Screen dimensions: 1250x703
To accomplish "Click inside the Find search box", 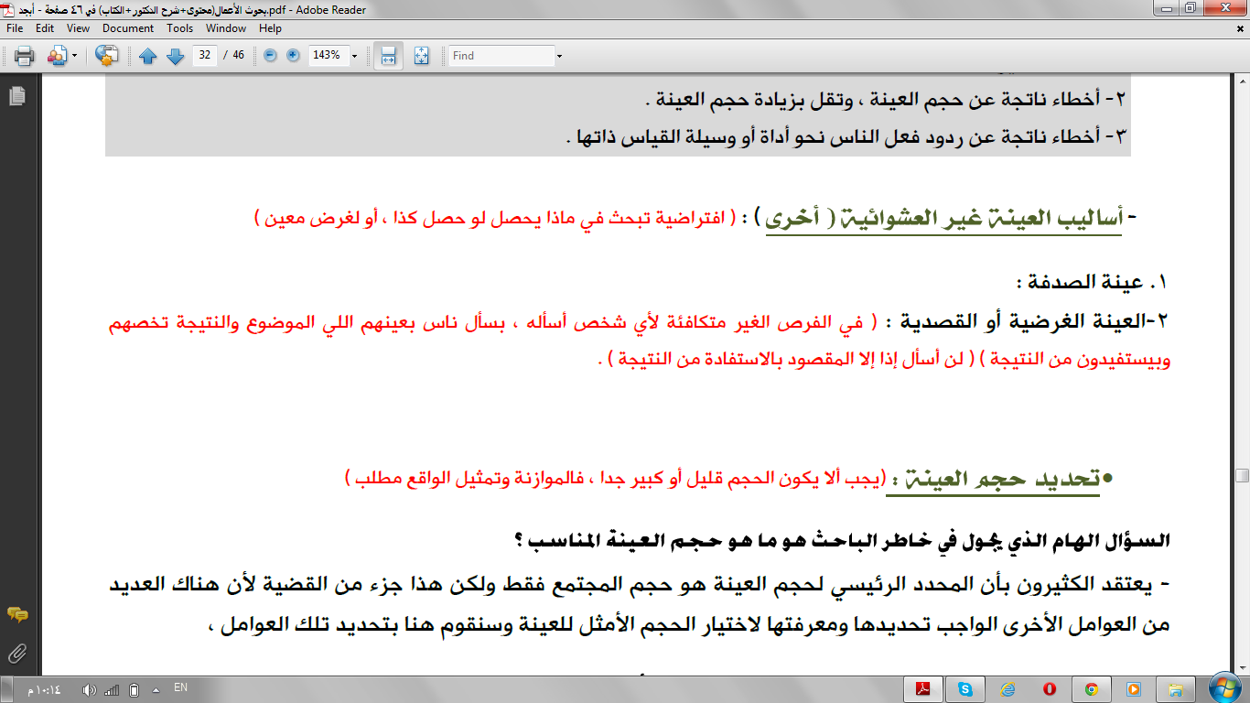I will (501, 56).
